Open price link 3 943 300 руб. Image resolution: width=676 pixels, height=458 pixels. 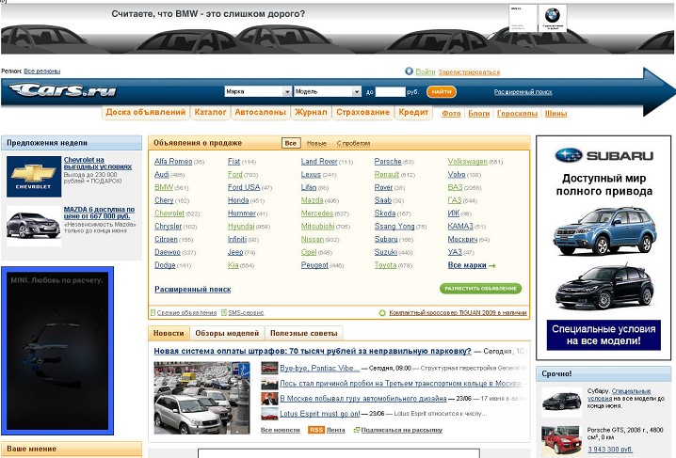610,450
